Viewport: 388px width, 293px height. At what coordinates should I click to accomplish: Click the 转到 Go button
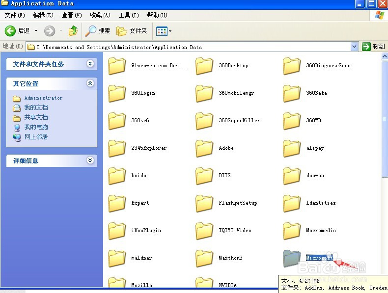373,47
